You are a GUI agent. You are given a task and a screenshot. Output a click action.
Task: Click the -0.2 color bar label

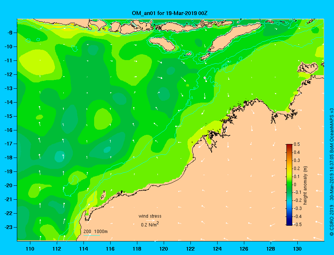pyautogui.click(x=297, y=200)
